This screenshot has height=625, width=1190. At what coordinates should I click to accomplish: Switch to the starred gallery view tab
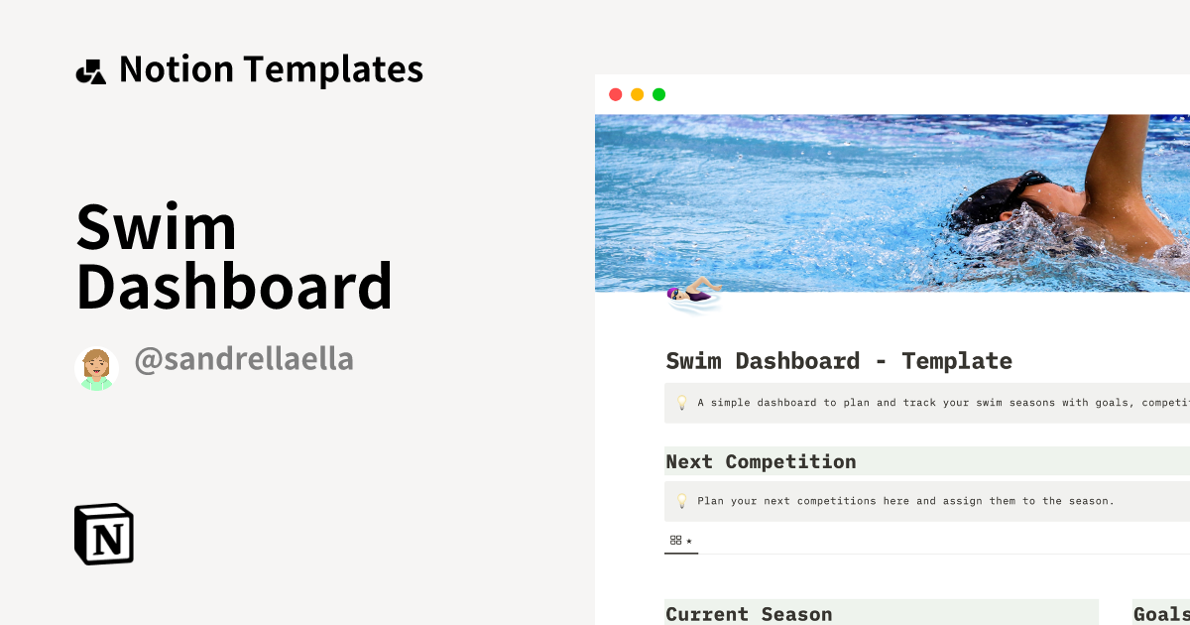pos(681,541)
